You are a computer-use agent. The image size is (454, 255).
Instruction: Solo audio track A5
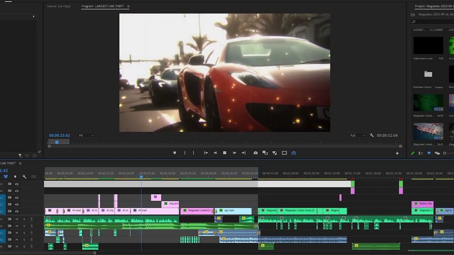tap(24, 246)
